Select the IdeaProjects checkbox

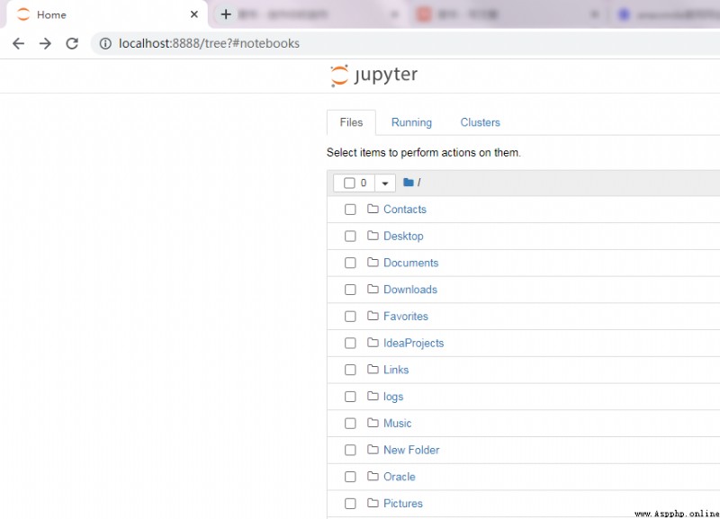click(x=350, y=344)
